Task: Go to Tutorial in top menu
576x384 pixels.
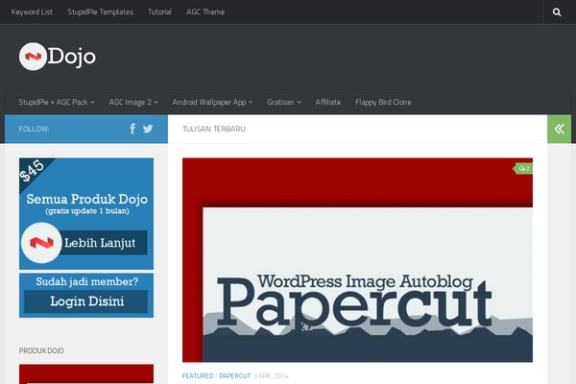Action: [x=159, y=12]
